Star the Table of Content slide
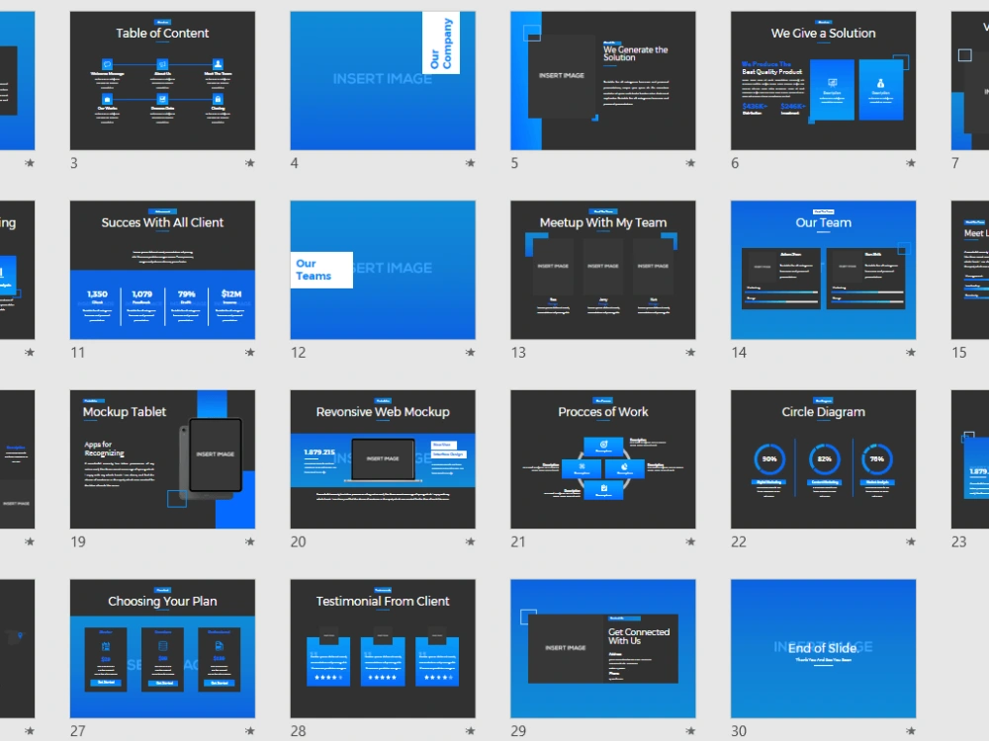Screen dimensions: 989x741 pyautogui.click(x=250, y=162)
